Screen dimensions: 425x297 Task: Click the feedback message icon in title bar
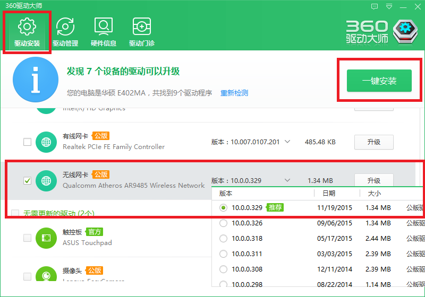tap(375, 6)
